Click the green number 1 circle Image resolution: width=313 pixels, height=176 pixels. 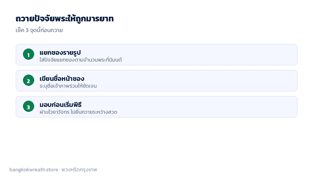tap(28, 54)
